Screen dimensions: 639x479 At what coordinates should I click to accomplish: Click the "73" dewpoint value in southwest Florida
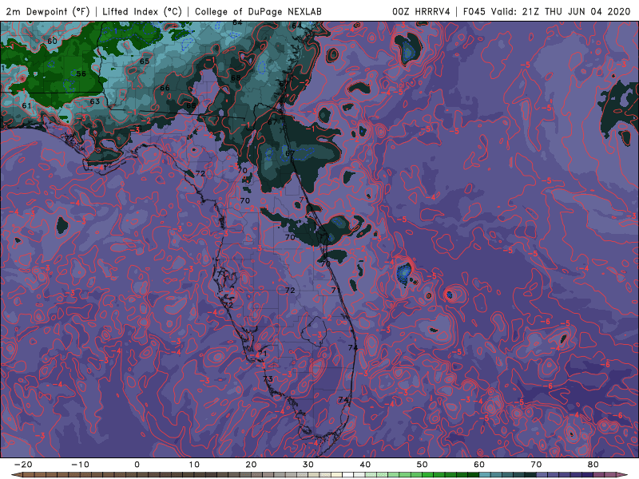coord(268,378)
